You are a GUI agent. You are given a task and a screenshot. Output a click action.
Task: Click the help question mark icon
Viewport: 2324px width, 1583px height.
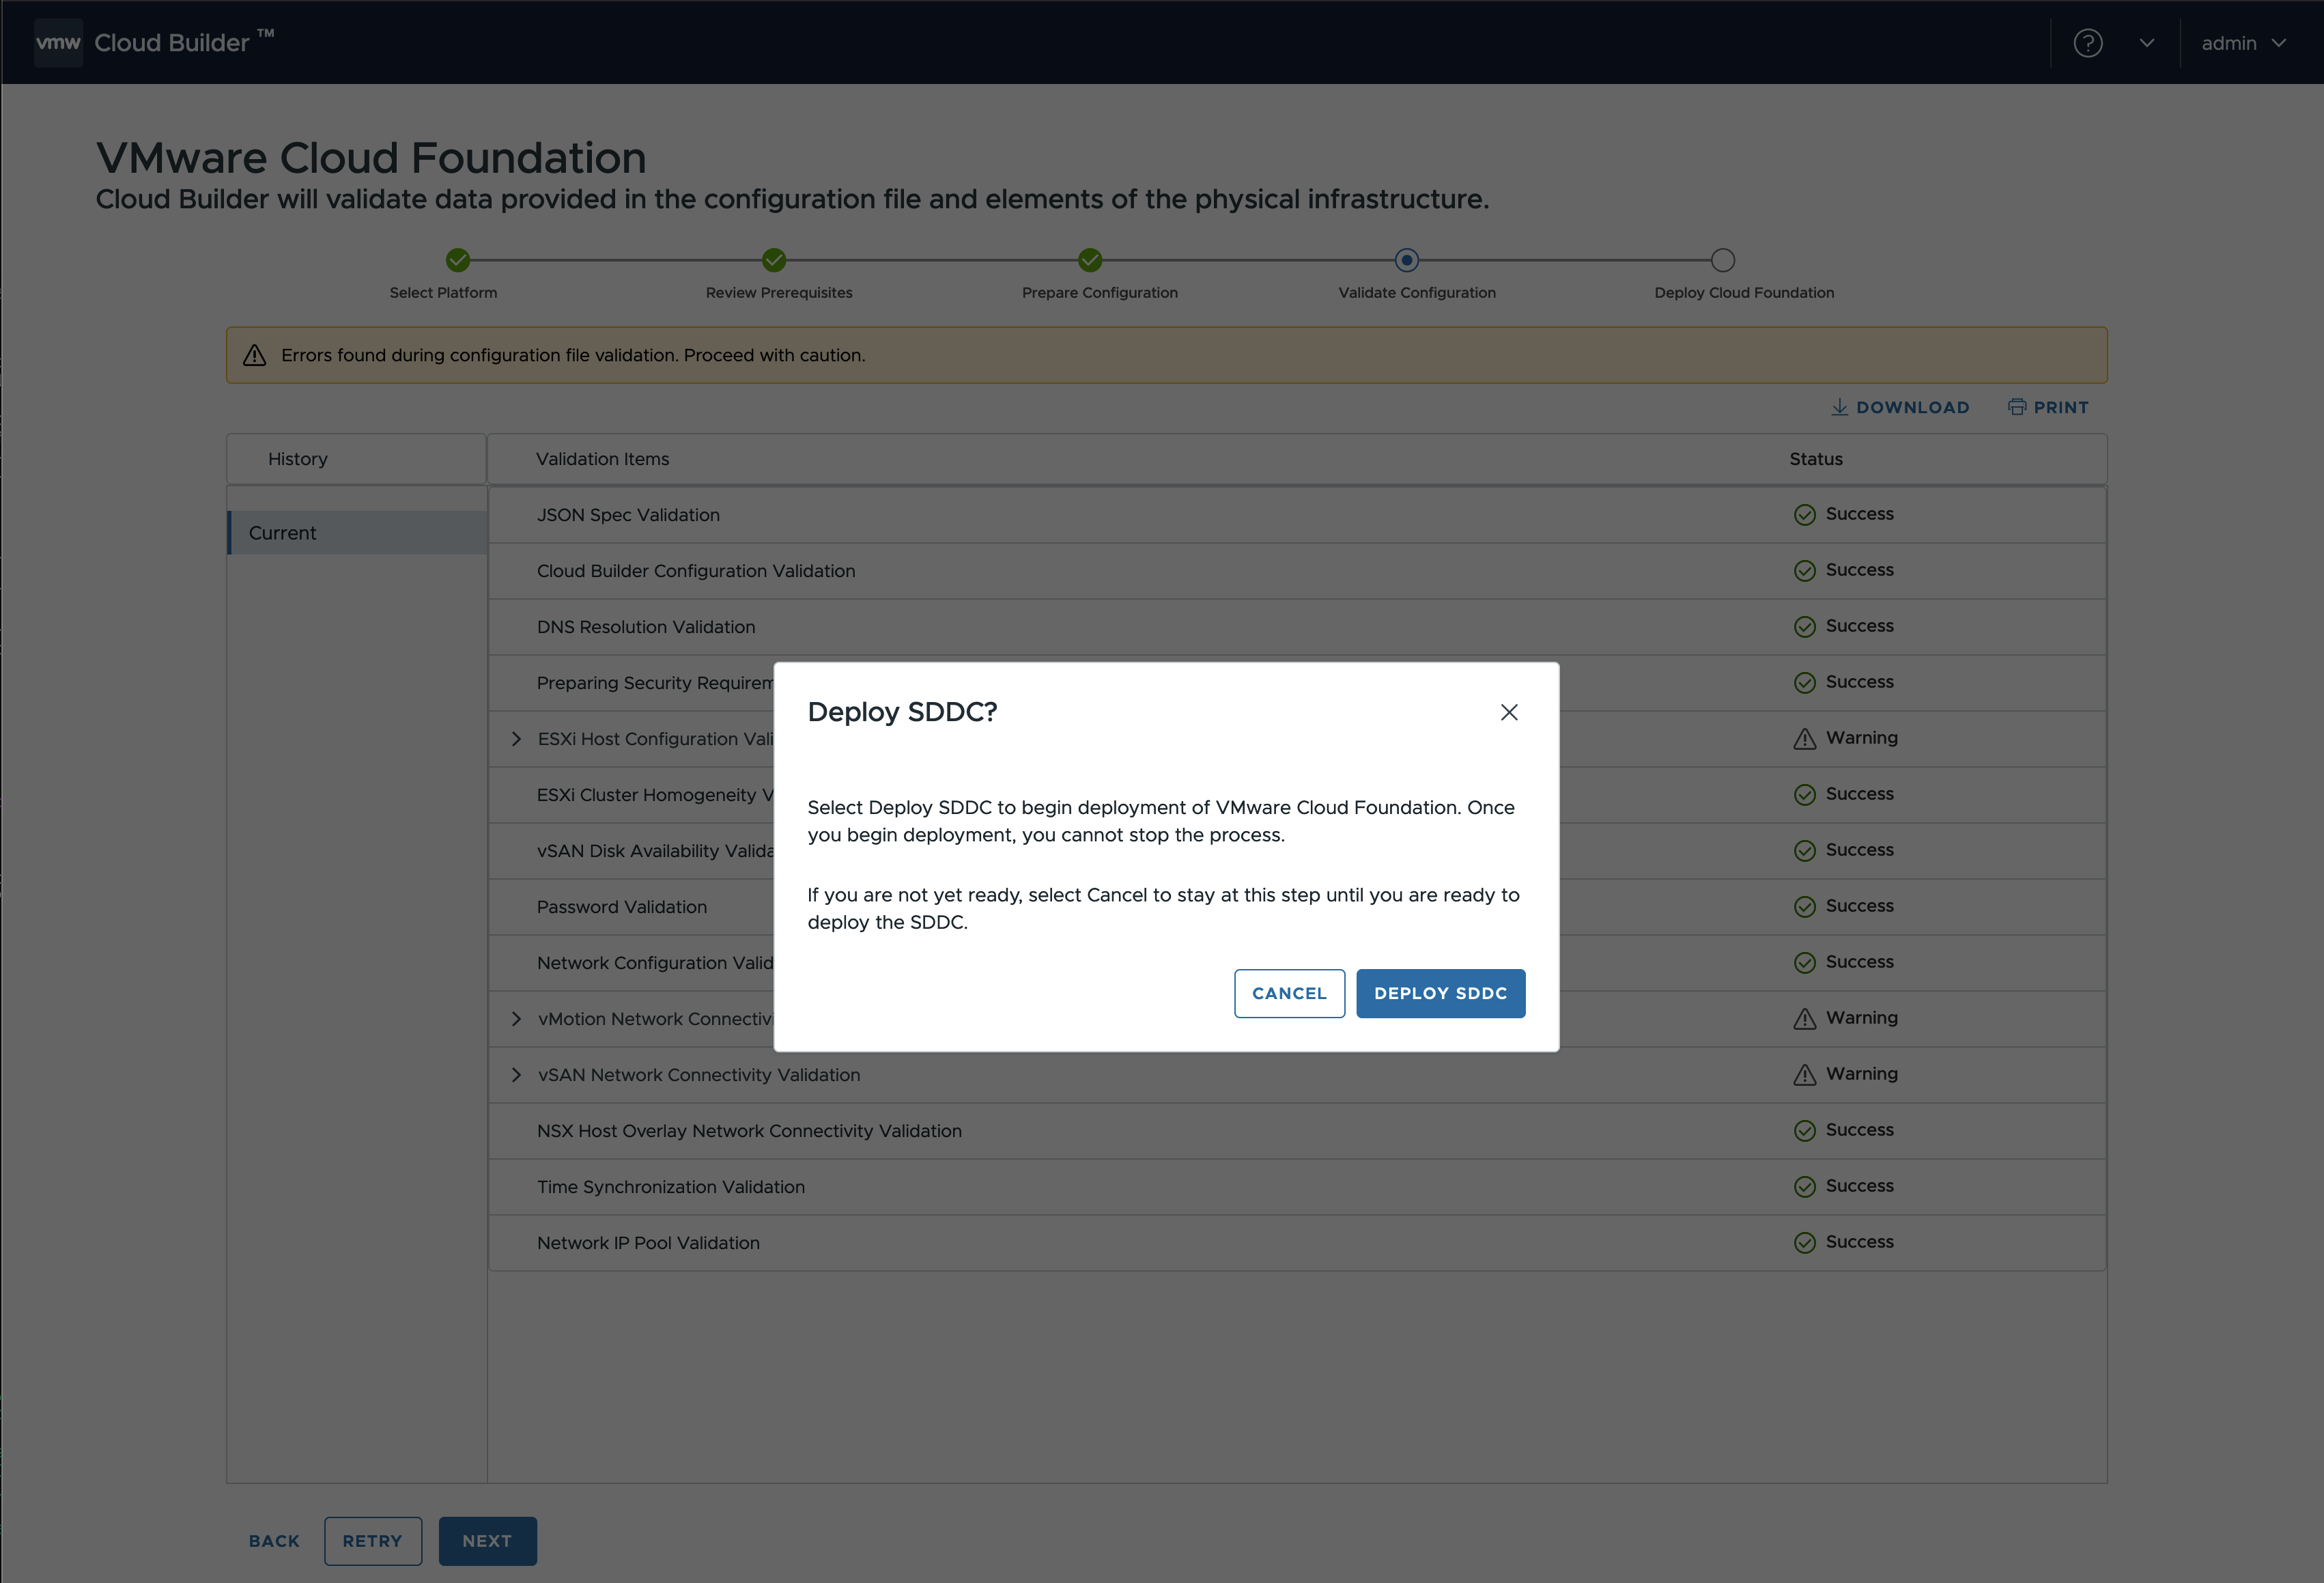coord(2087,43)
